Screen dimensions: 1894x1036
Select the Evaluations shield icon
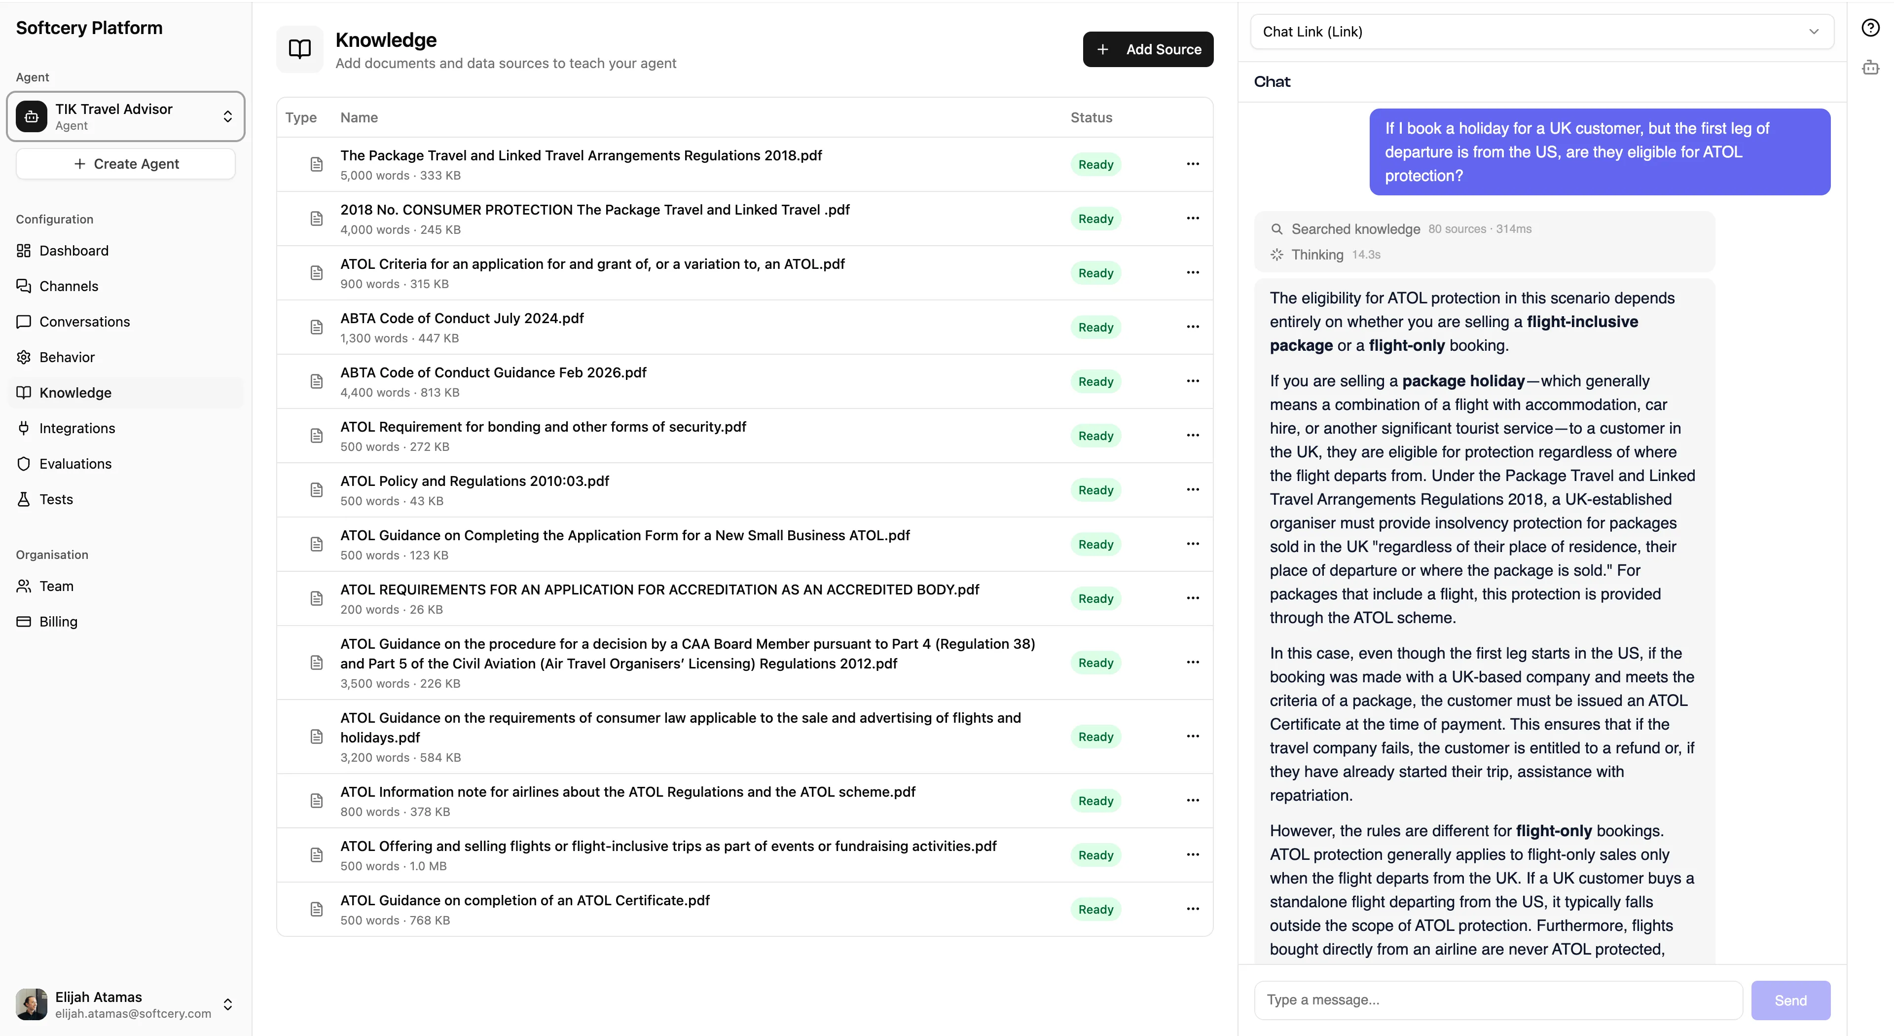tap(24, 463)
